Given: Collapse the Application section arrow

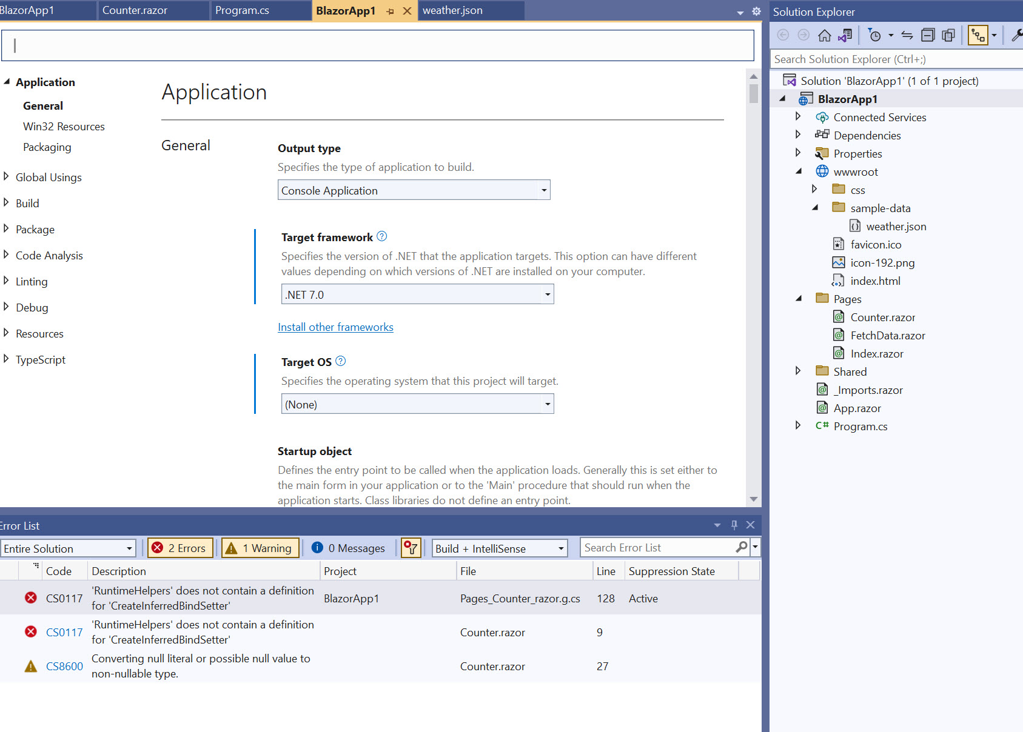Looking at the screenshot, I should click(7, 81).
